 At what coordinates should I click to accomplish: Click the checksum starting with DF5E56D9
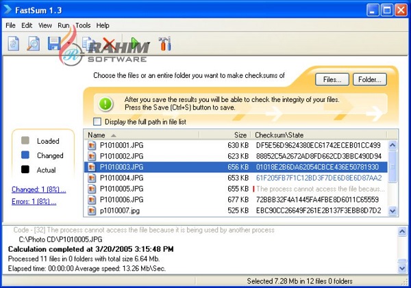[x=319, y=145]
